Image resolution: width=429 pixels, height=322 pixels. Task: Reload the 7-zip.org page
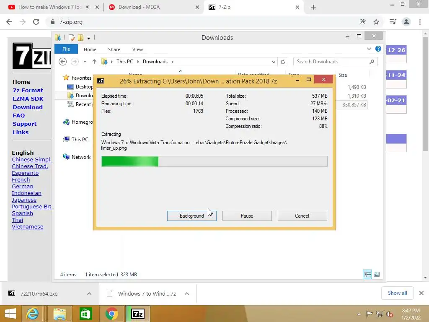[x=36, y=22]
